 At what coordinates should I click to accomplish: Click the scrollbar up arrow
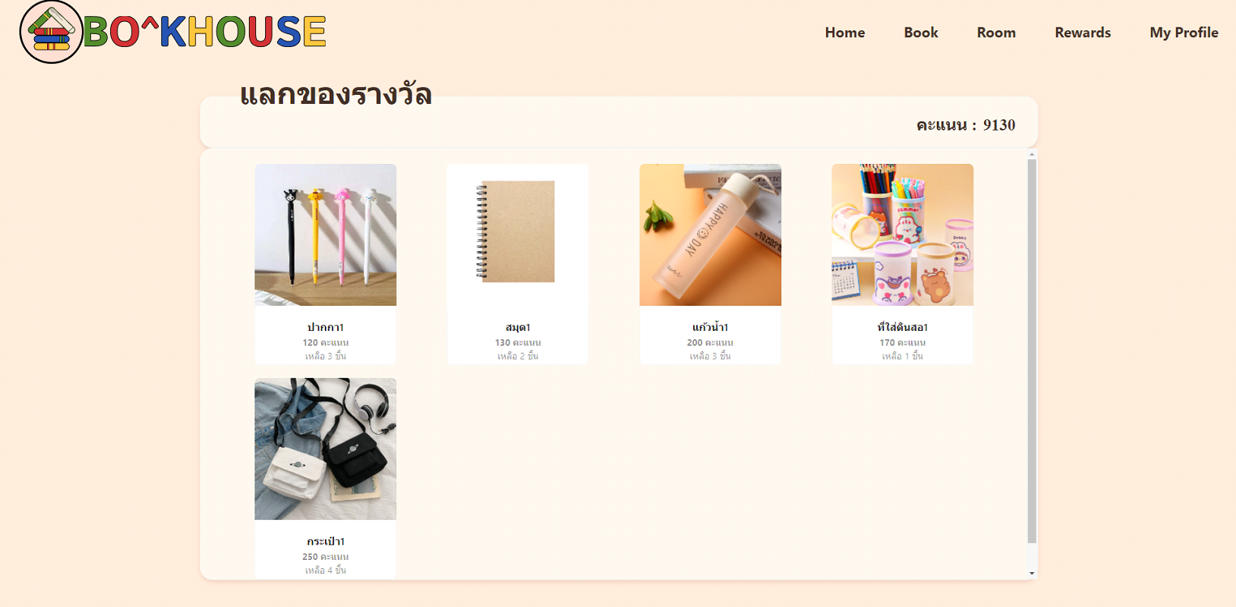coord(1032,155)
